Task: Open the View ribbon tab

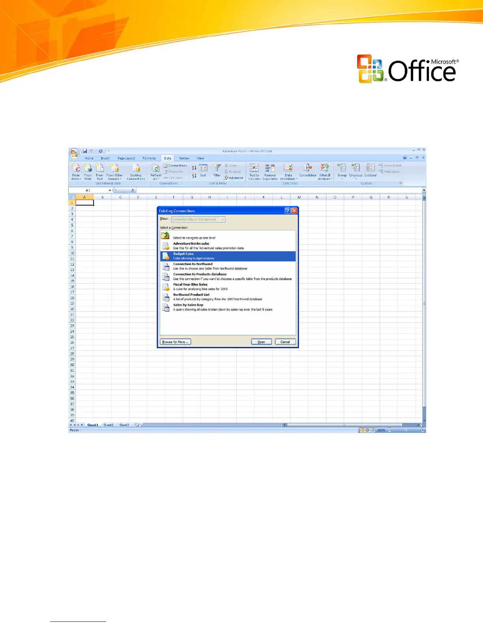Action: (200, 158)
